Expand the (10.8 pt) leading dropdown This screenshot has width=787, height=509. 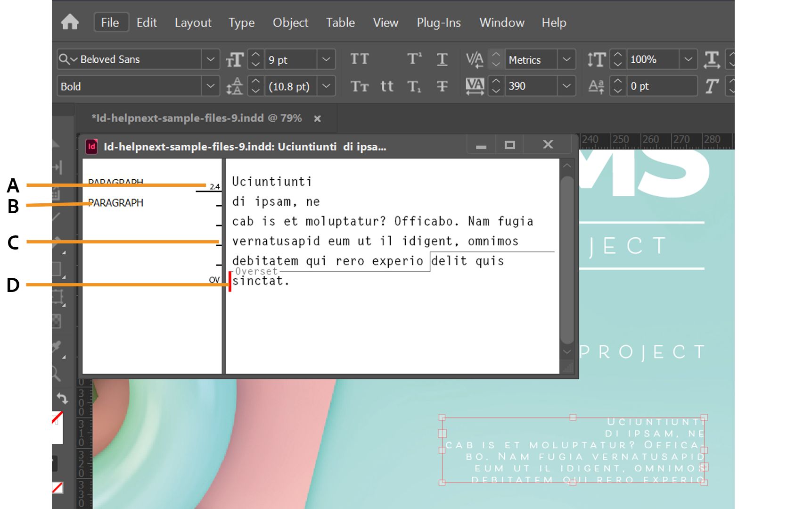(326, 86)
